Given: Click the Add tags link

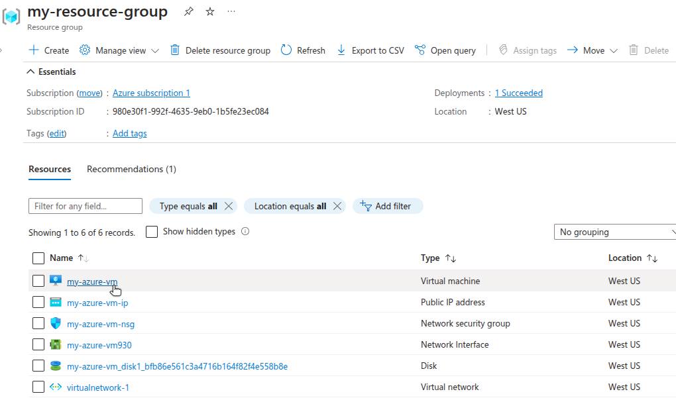Looking at the screenshot, I should pos(130,134).
